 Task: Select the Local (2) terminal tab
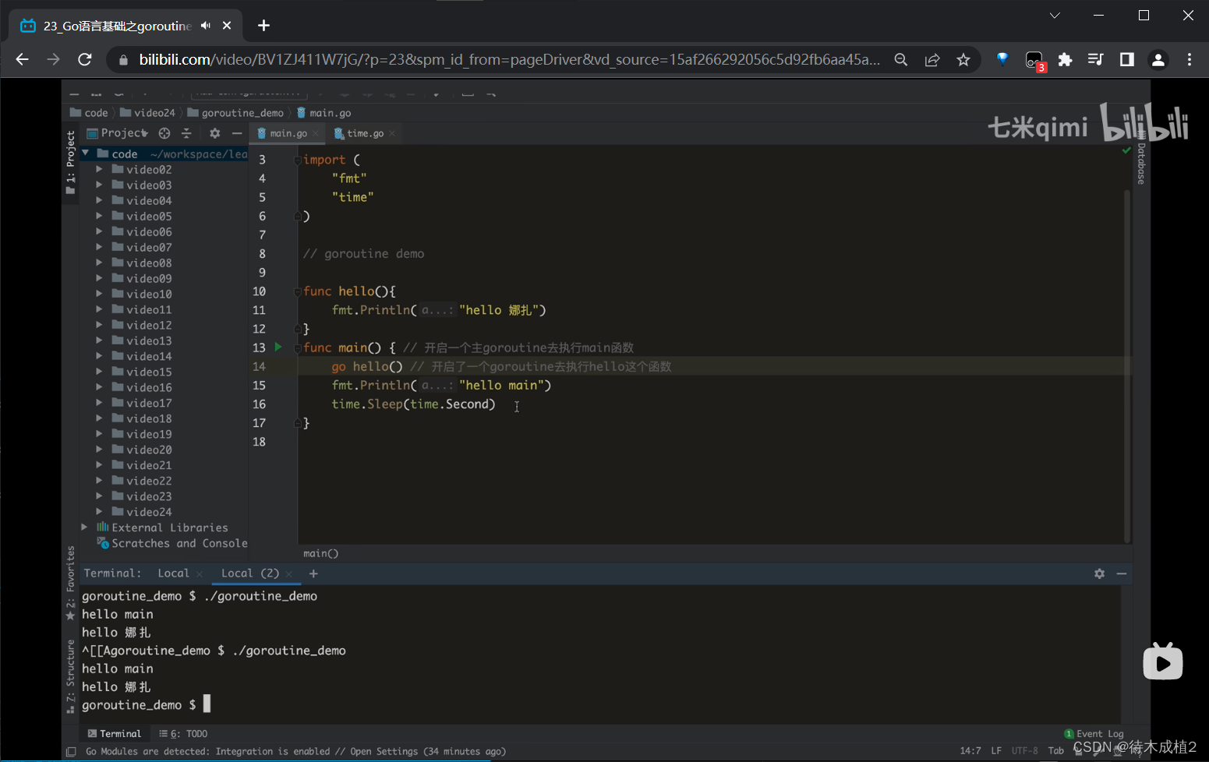[x=249, y=573]
